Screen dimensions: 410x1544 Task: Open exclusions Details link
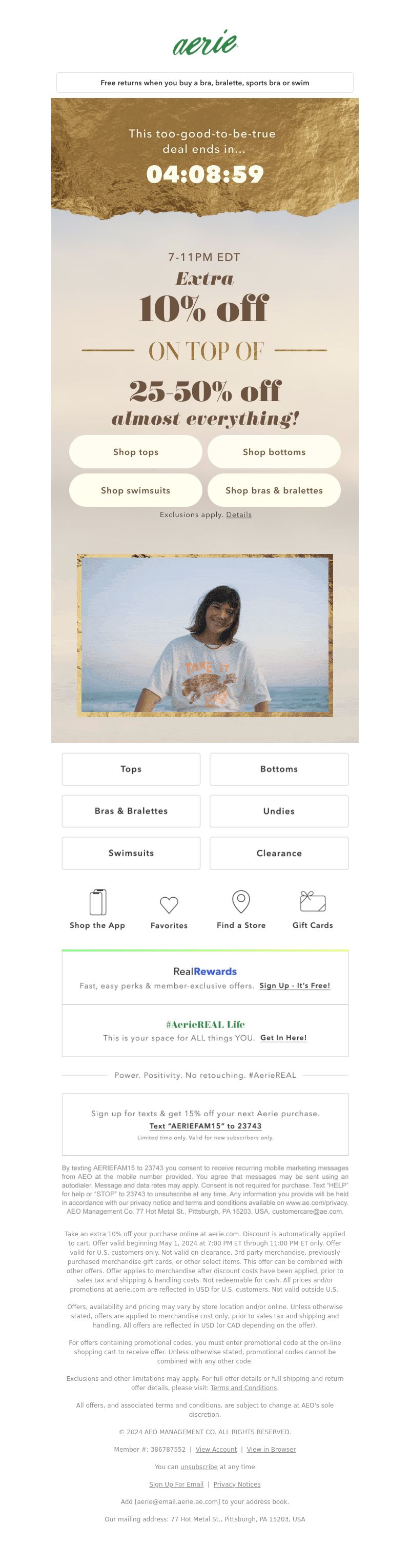(239, 514)
